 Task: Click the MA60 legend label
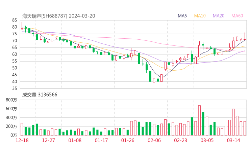tap(237, 16)
